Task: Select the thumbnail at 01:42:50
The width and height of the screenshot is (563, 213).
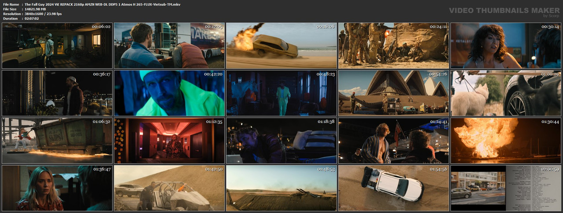Action: 169,188
